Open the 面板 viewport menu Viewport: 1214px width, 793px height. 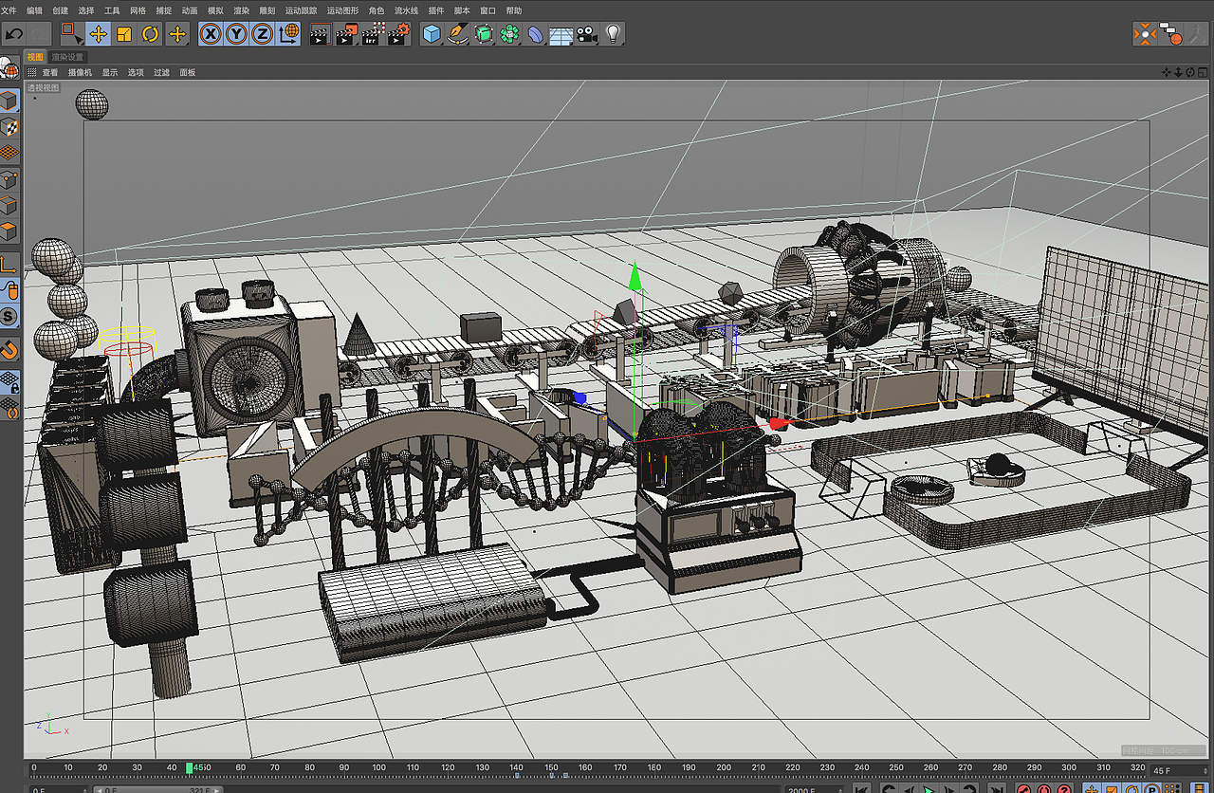pos(188,72)
